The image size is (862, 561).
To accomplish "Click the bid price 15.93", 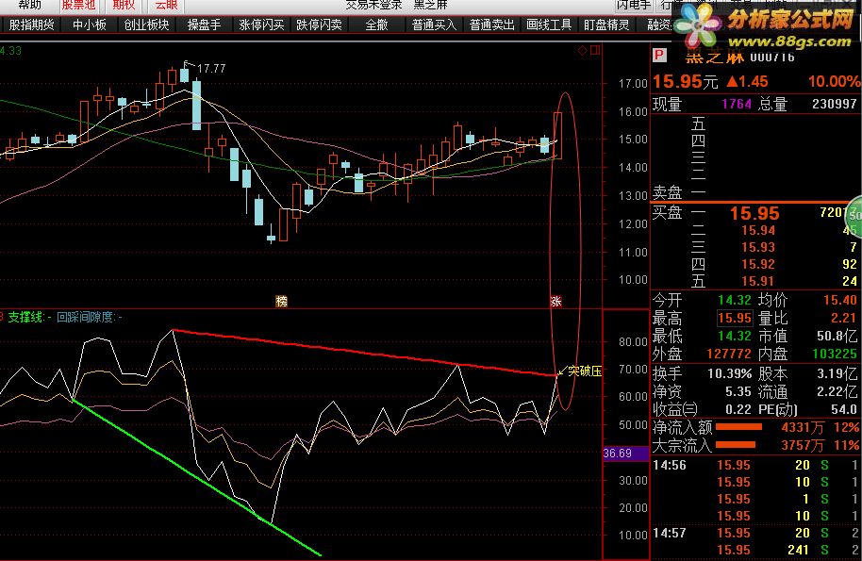I will 758,248.
